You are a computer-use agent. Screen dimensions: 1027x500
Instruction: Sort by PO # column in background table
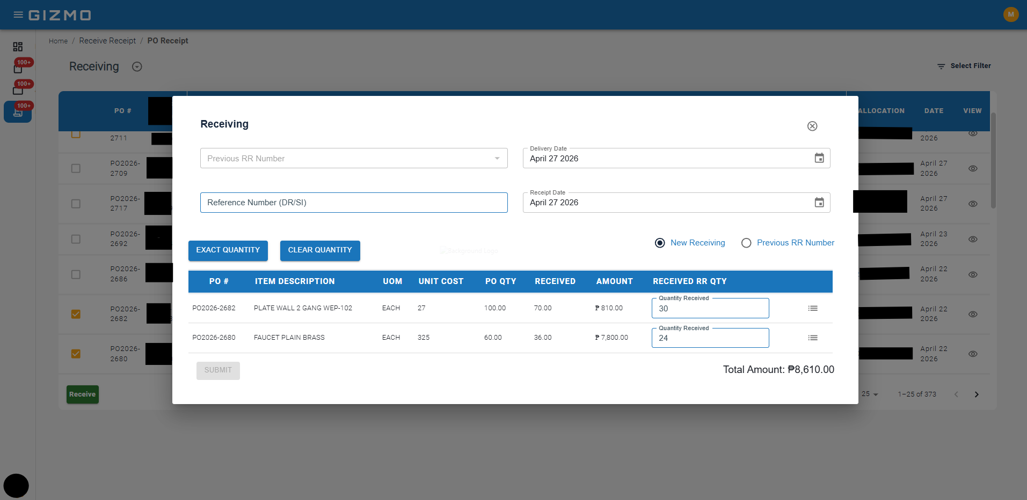point(122,111)
